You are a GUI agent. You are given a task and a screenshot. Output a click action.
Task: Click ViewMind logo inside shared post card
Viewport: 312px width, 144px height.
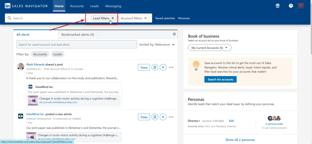tap(30, 87)
